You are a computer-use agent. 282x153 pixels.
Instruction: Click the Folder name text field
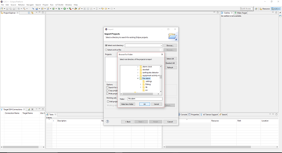[x=145, y=99]
